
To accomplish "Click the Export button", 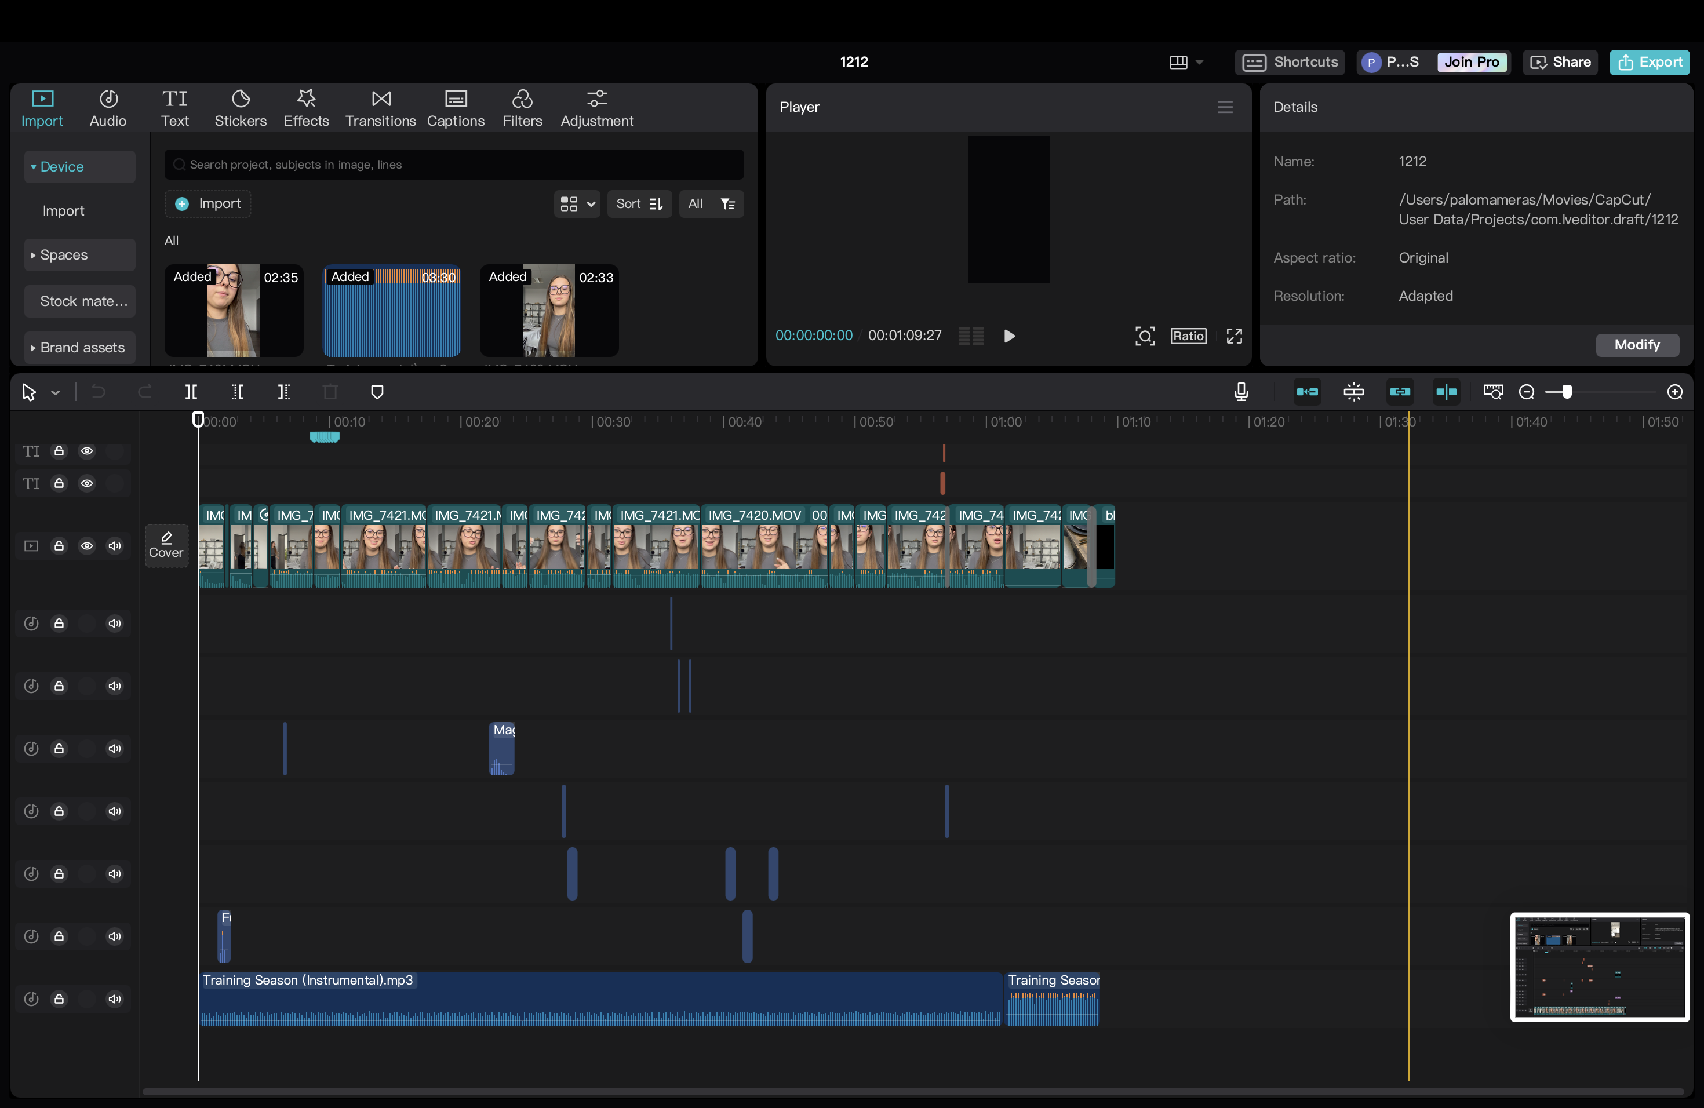I will coord(1649,62).
